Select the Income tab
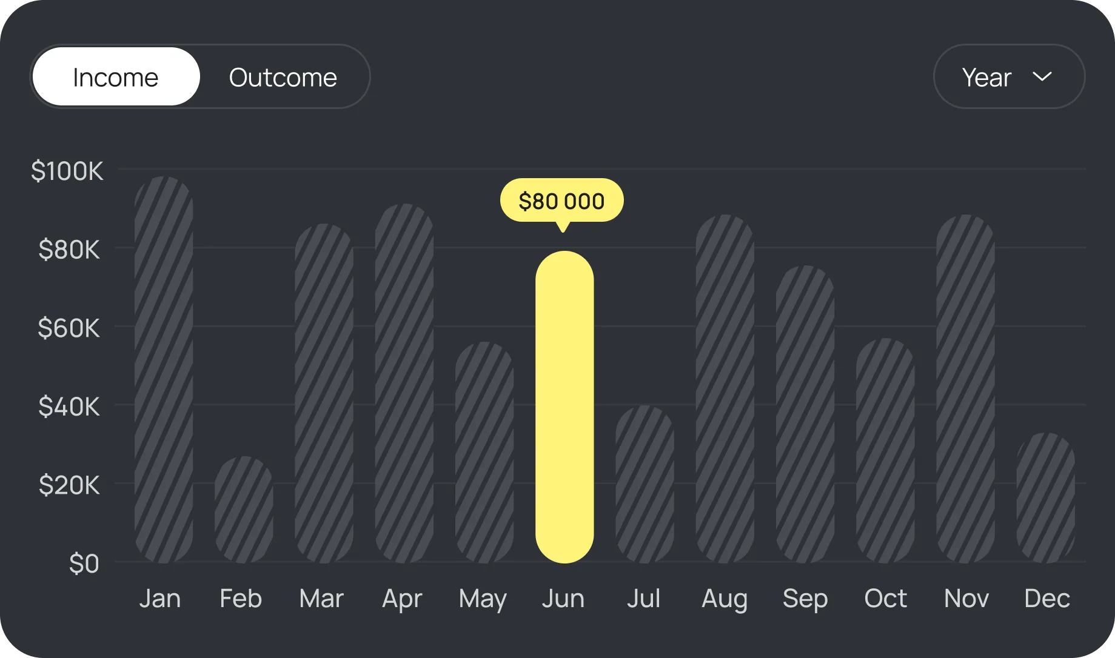1115x658 pixels. coord(115,76)
